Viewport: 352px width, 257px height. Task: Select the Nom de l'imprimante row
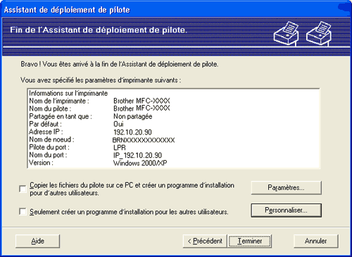99,101
